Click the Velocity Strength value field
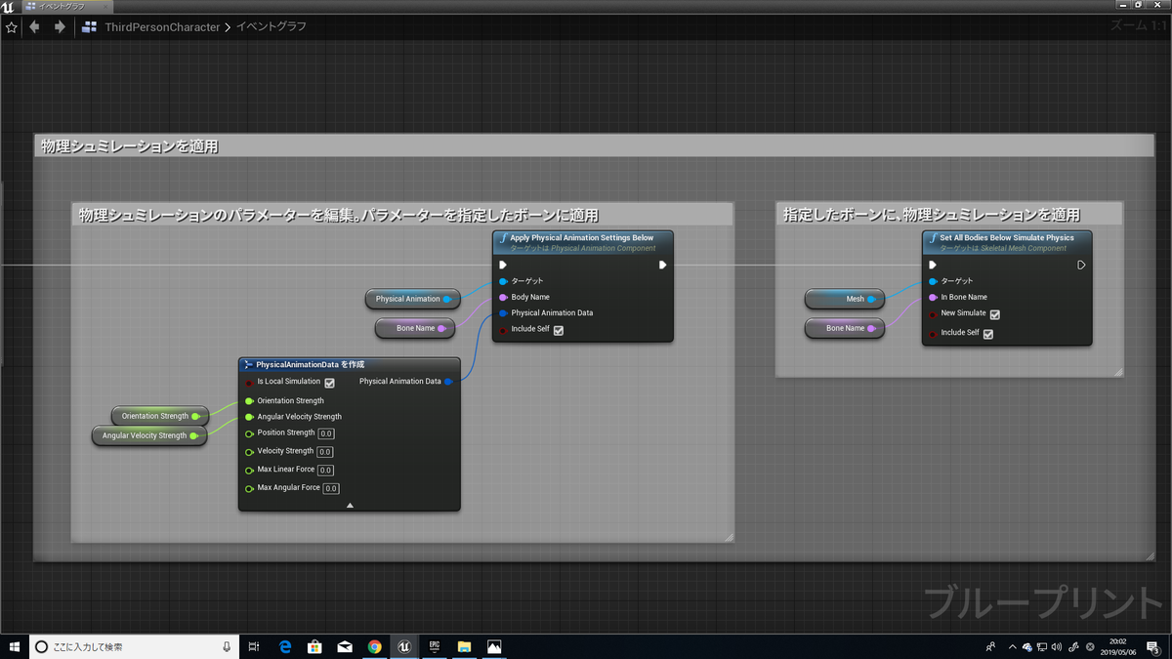 (325, 452)
